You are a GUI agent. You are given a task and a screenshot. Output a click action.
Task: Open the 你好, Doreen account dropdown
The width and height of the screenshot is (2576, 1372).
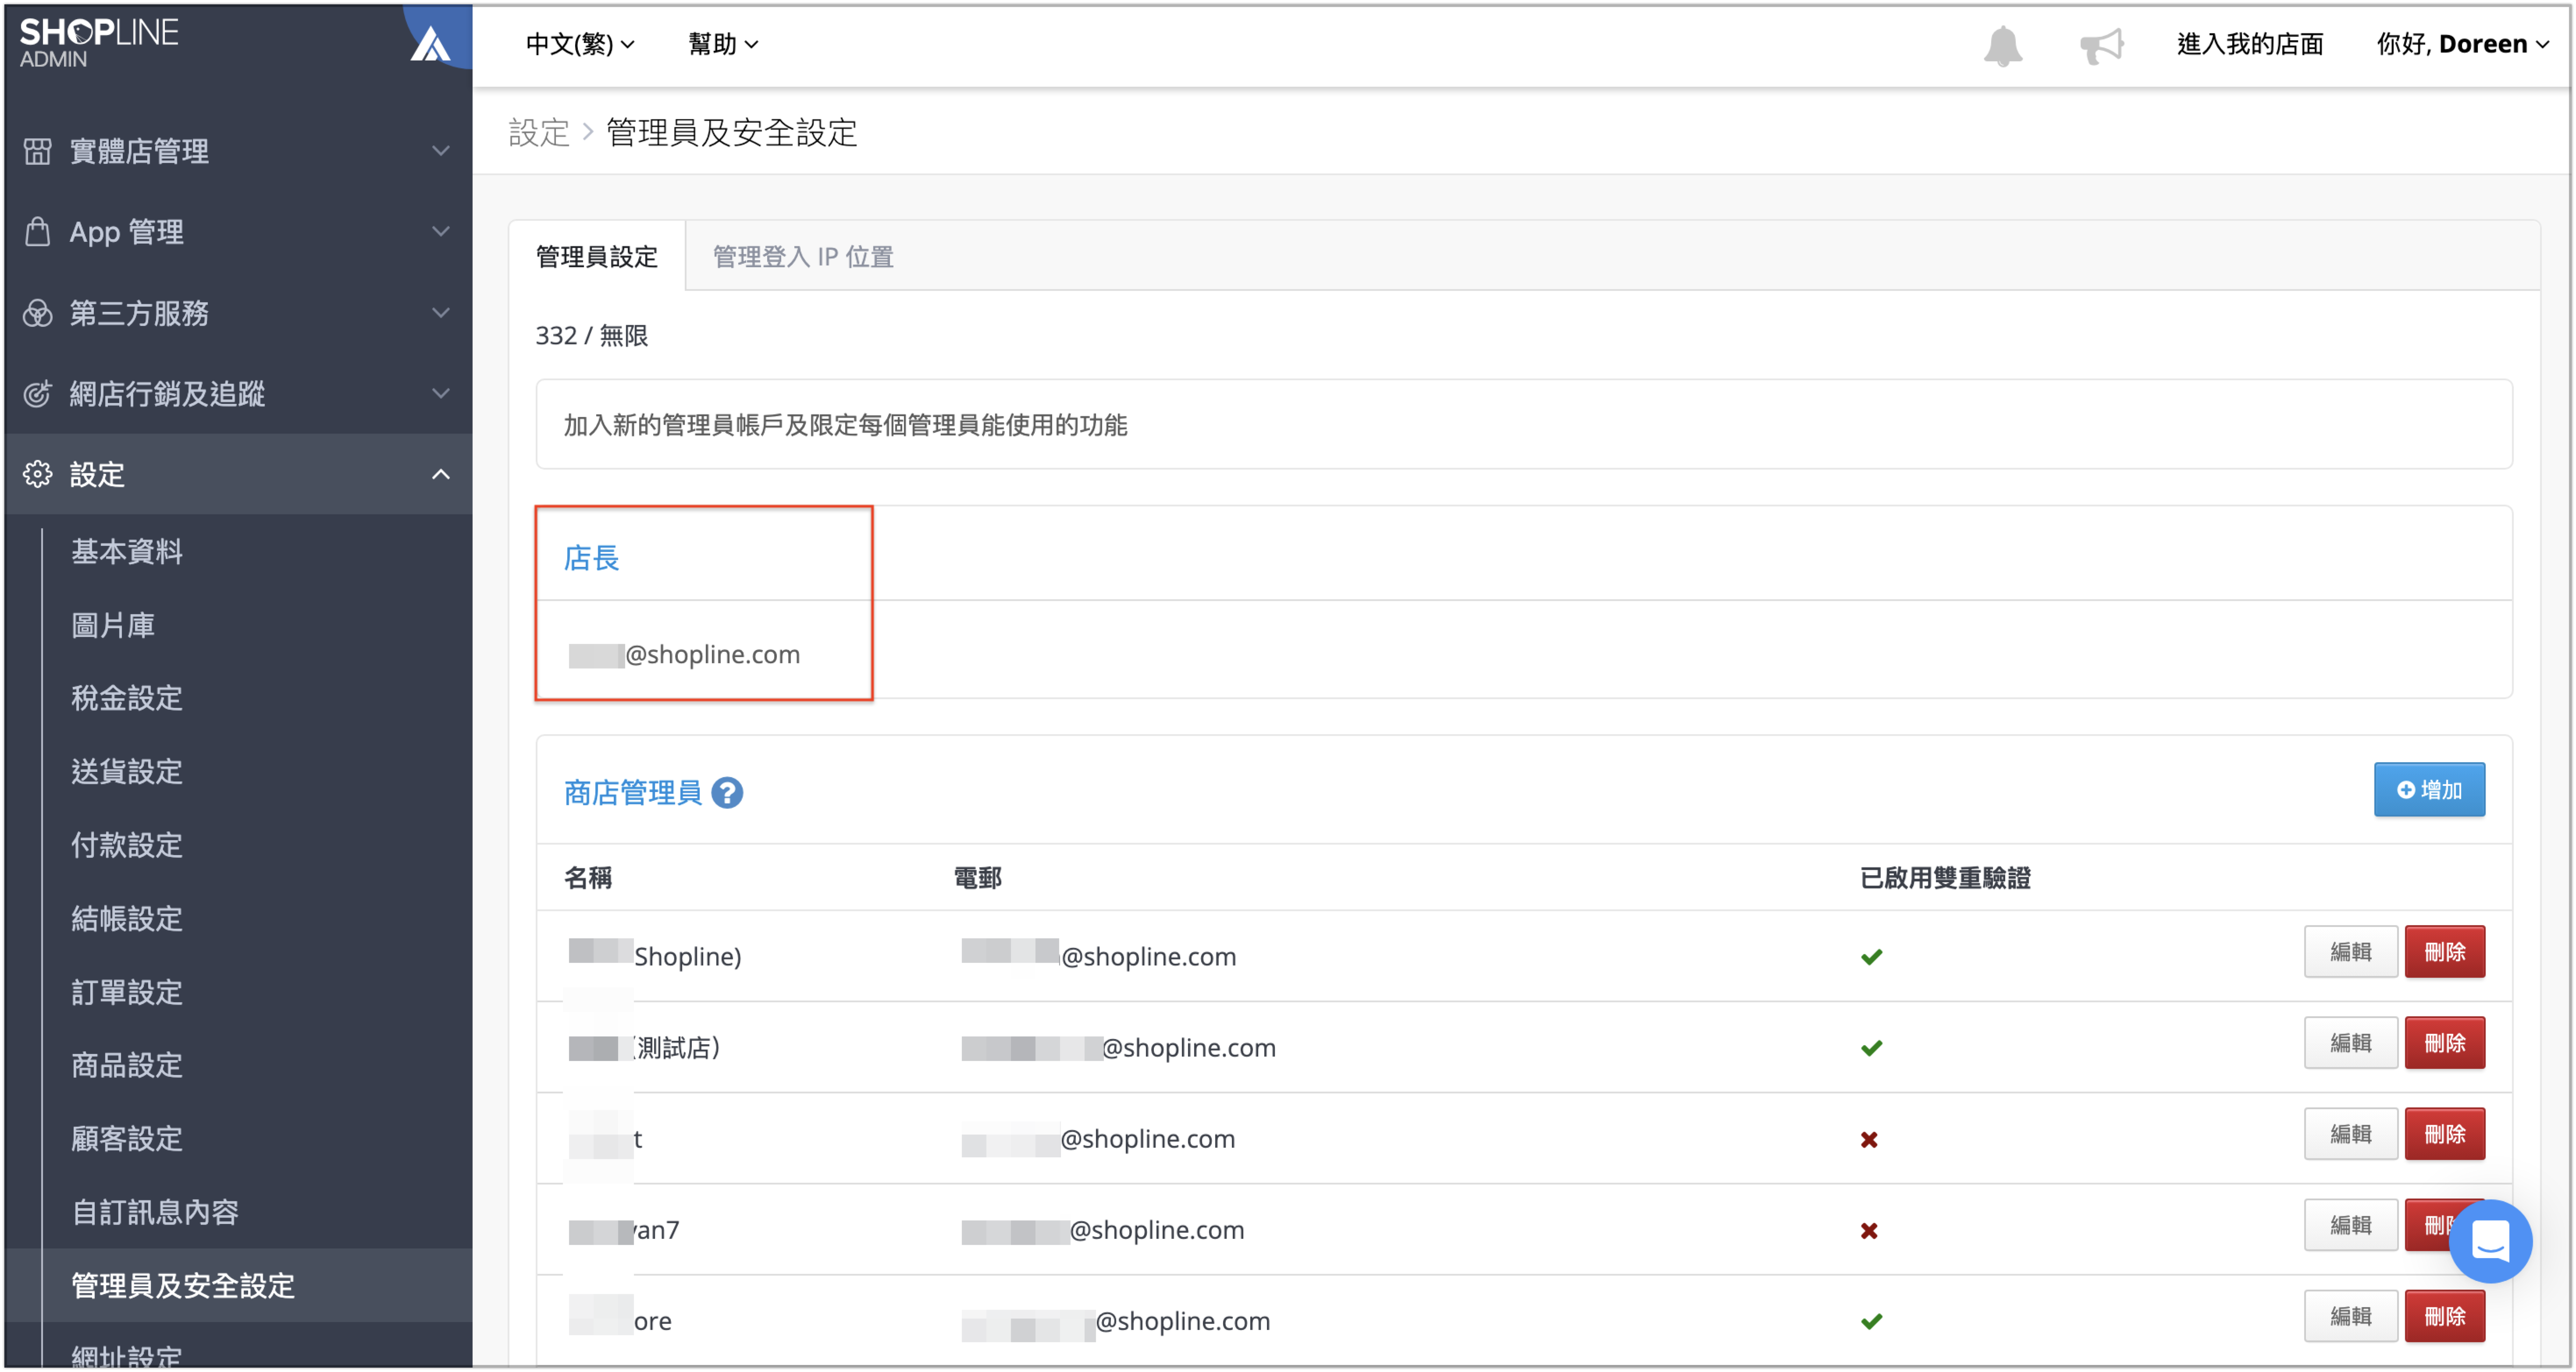tap(2462, 44)
